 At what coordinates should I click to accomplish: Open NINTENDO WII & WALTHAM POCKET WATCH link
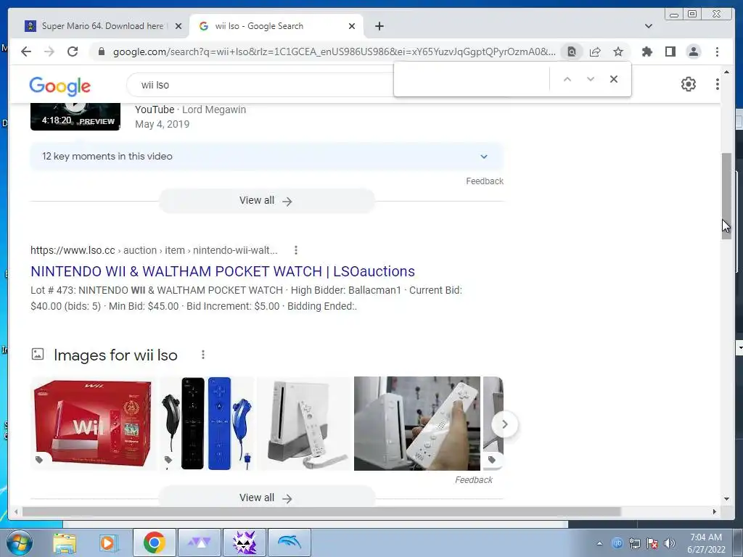[x=223, y=271]
